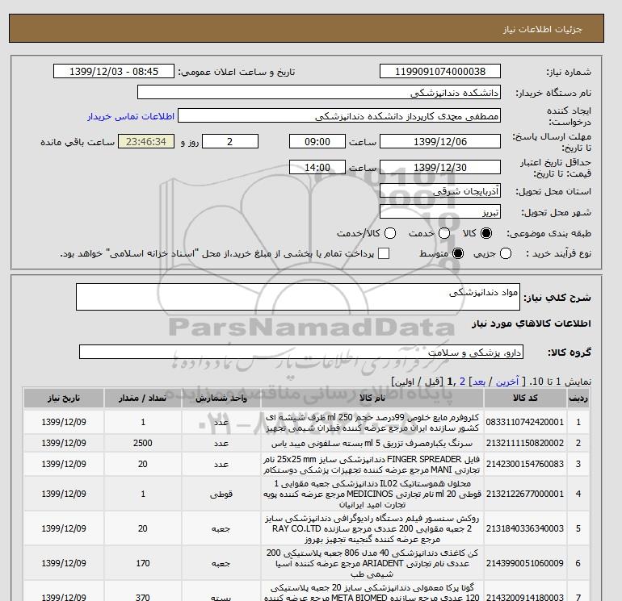Click product code 2131840336340003
This screenshot has height=601, width=622.
[x=525, y=528]
